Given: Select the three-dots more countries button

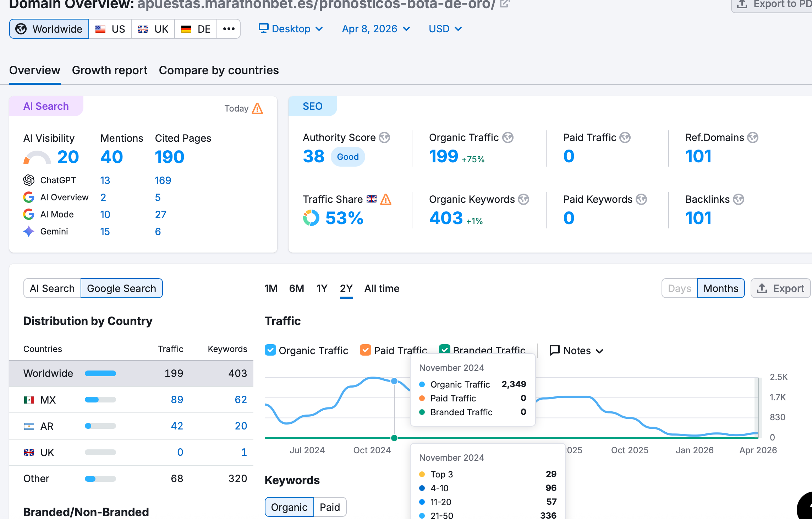Looking at the screenshot, I should tap(229, 29).
